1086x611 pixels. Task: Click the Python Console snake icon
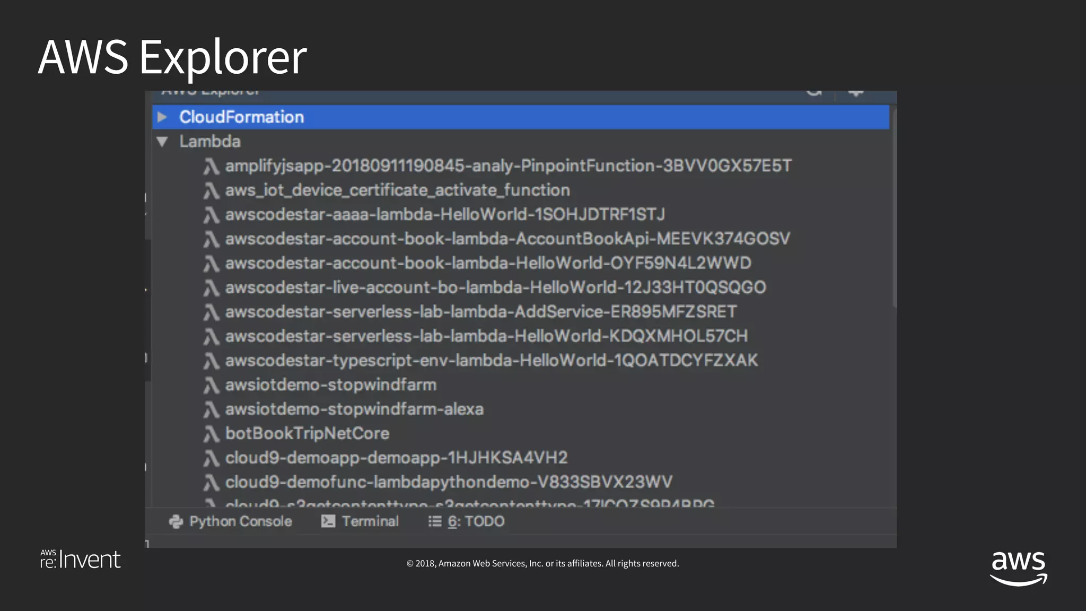point(176,522)
